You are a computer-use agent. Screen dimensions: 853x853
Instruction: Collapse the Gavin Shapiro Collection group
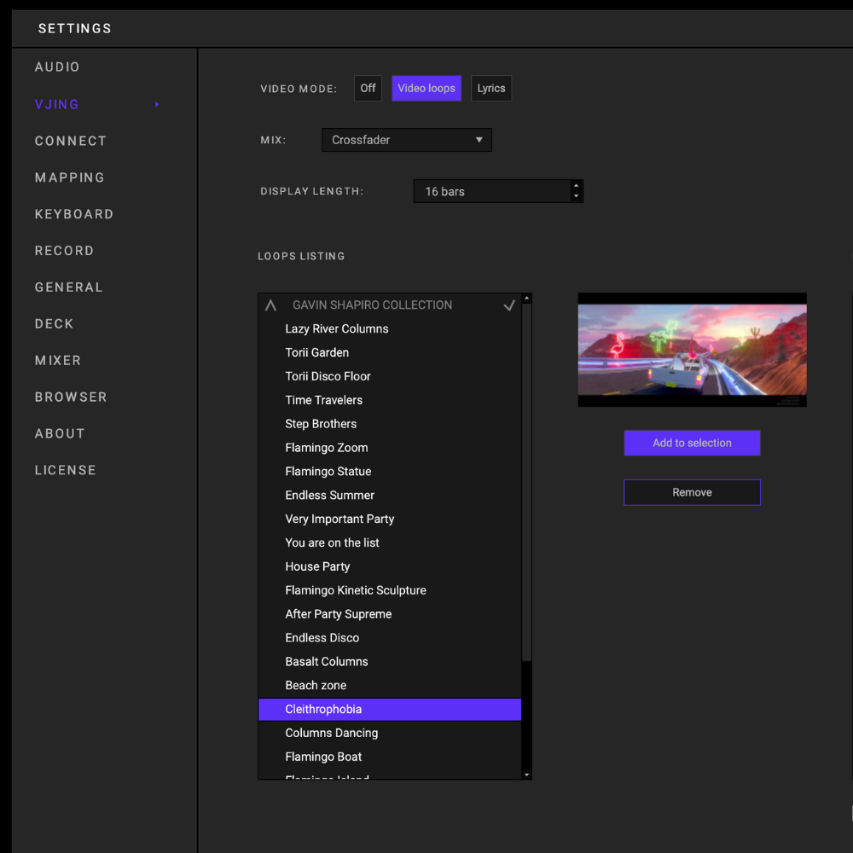coord(271,305)
